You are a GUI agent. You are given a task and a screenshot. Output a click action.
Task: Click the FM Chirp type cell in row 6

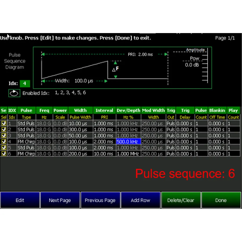tap(26, 154)
